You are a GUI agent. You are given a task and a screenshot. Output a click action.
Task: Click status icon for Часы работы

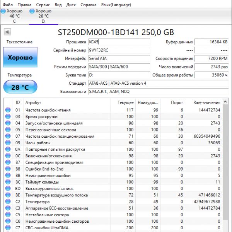pos(8,143)
